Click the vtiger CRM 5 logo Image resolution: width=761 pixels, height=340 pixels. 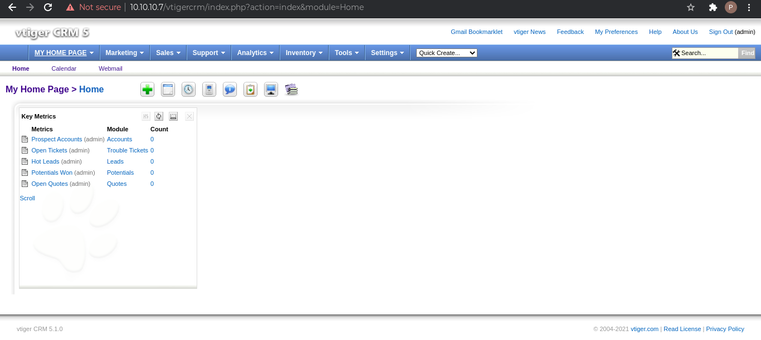click(52, 33)
